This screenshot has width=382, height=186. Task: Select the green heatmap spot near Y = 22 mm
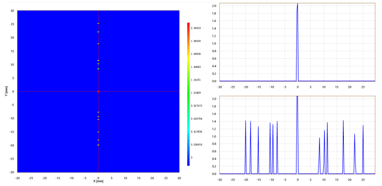tap(98, 32)
